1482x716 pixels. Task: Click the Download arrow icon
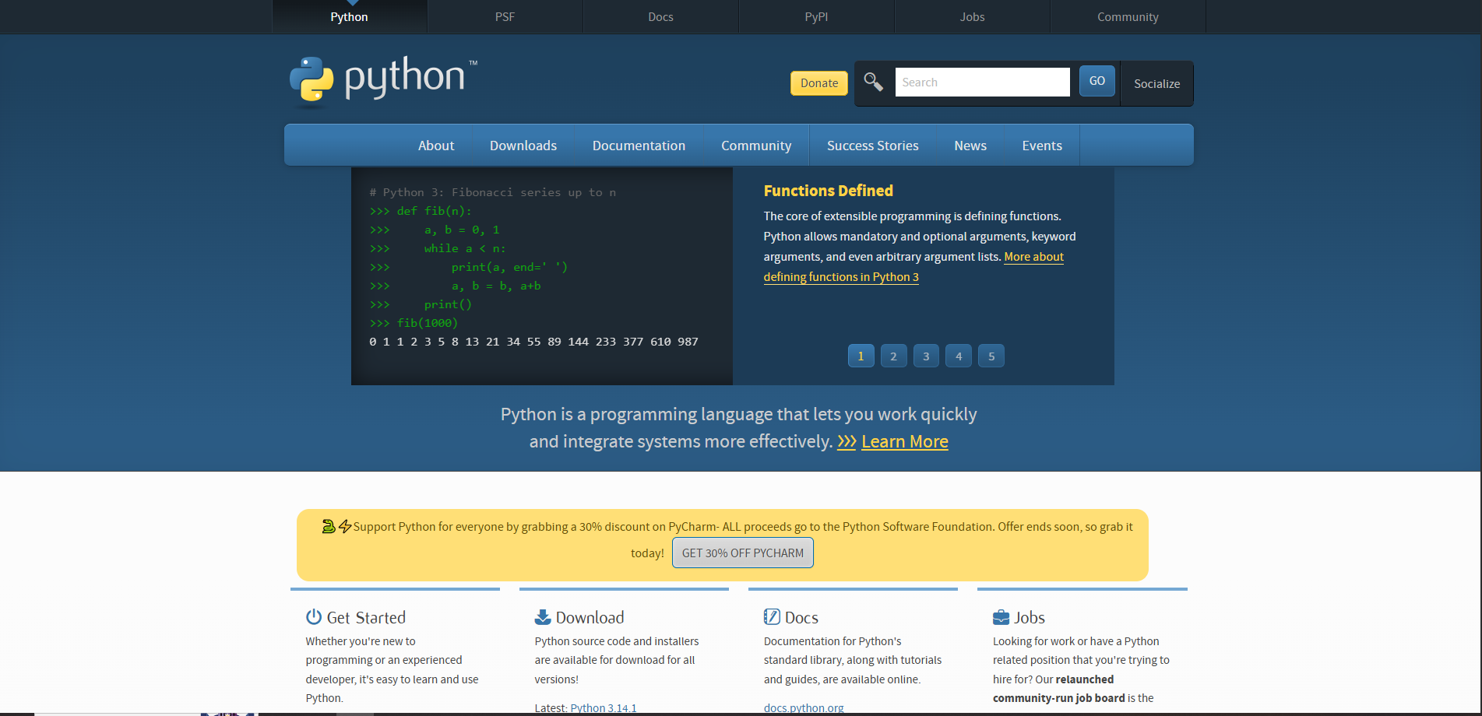[x=542, y=617]
